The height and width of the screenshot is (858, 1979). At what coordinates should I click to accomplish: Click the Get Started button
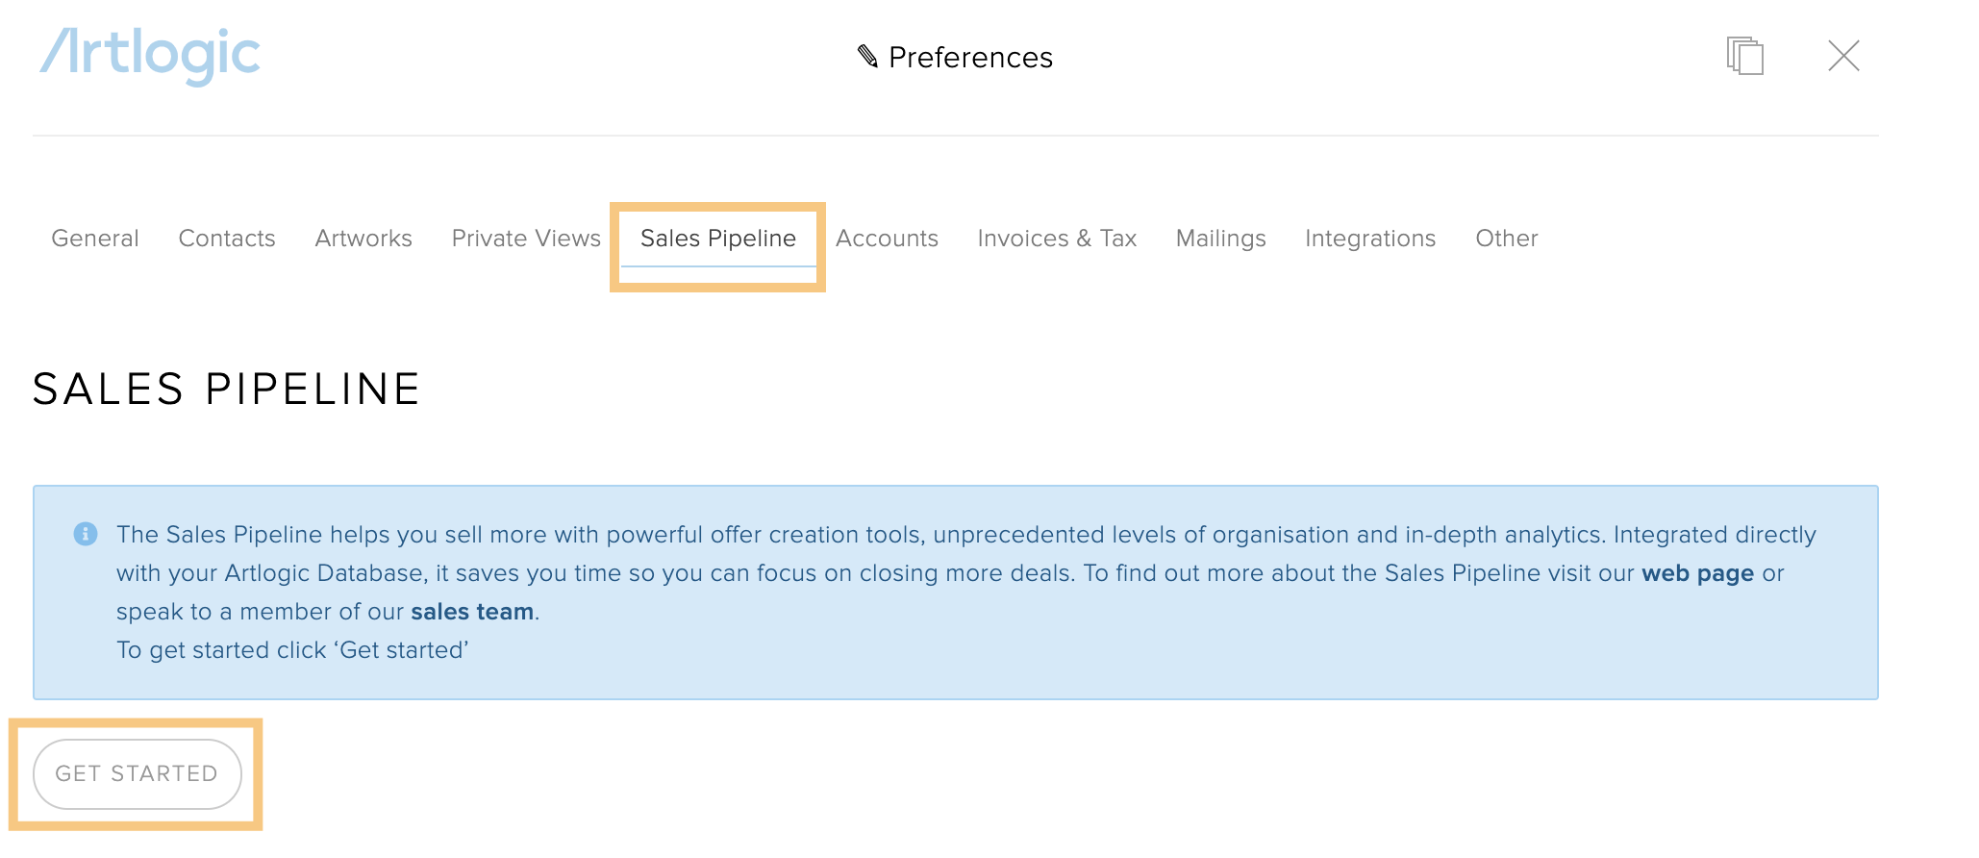click(137, 773)
